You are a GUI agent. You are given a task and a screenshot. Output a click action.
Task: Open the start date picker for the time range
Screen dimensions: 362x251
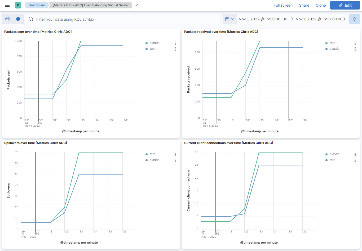[x=263, y=19]
